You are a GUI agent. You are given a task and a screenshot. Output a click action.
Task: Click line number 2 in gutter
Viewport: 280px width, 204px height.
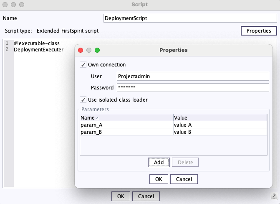[7, 49]
